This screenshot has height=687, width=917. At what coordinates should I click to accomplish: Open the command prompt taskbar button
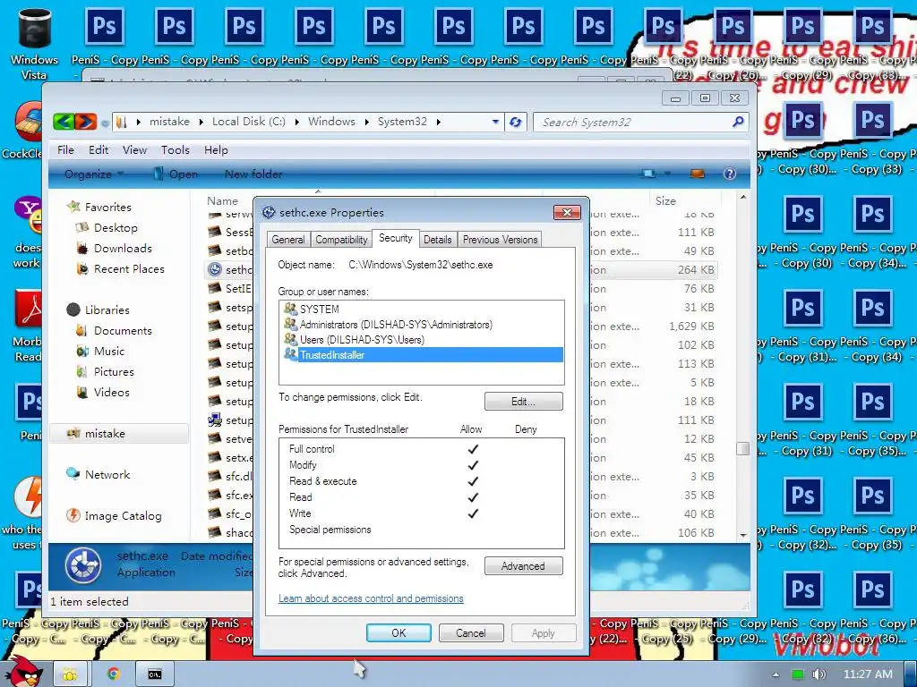tap(154, 674)
